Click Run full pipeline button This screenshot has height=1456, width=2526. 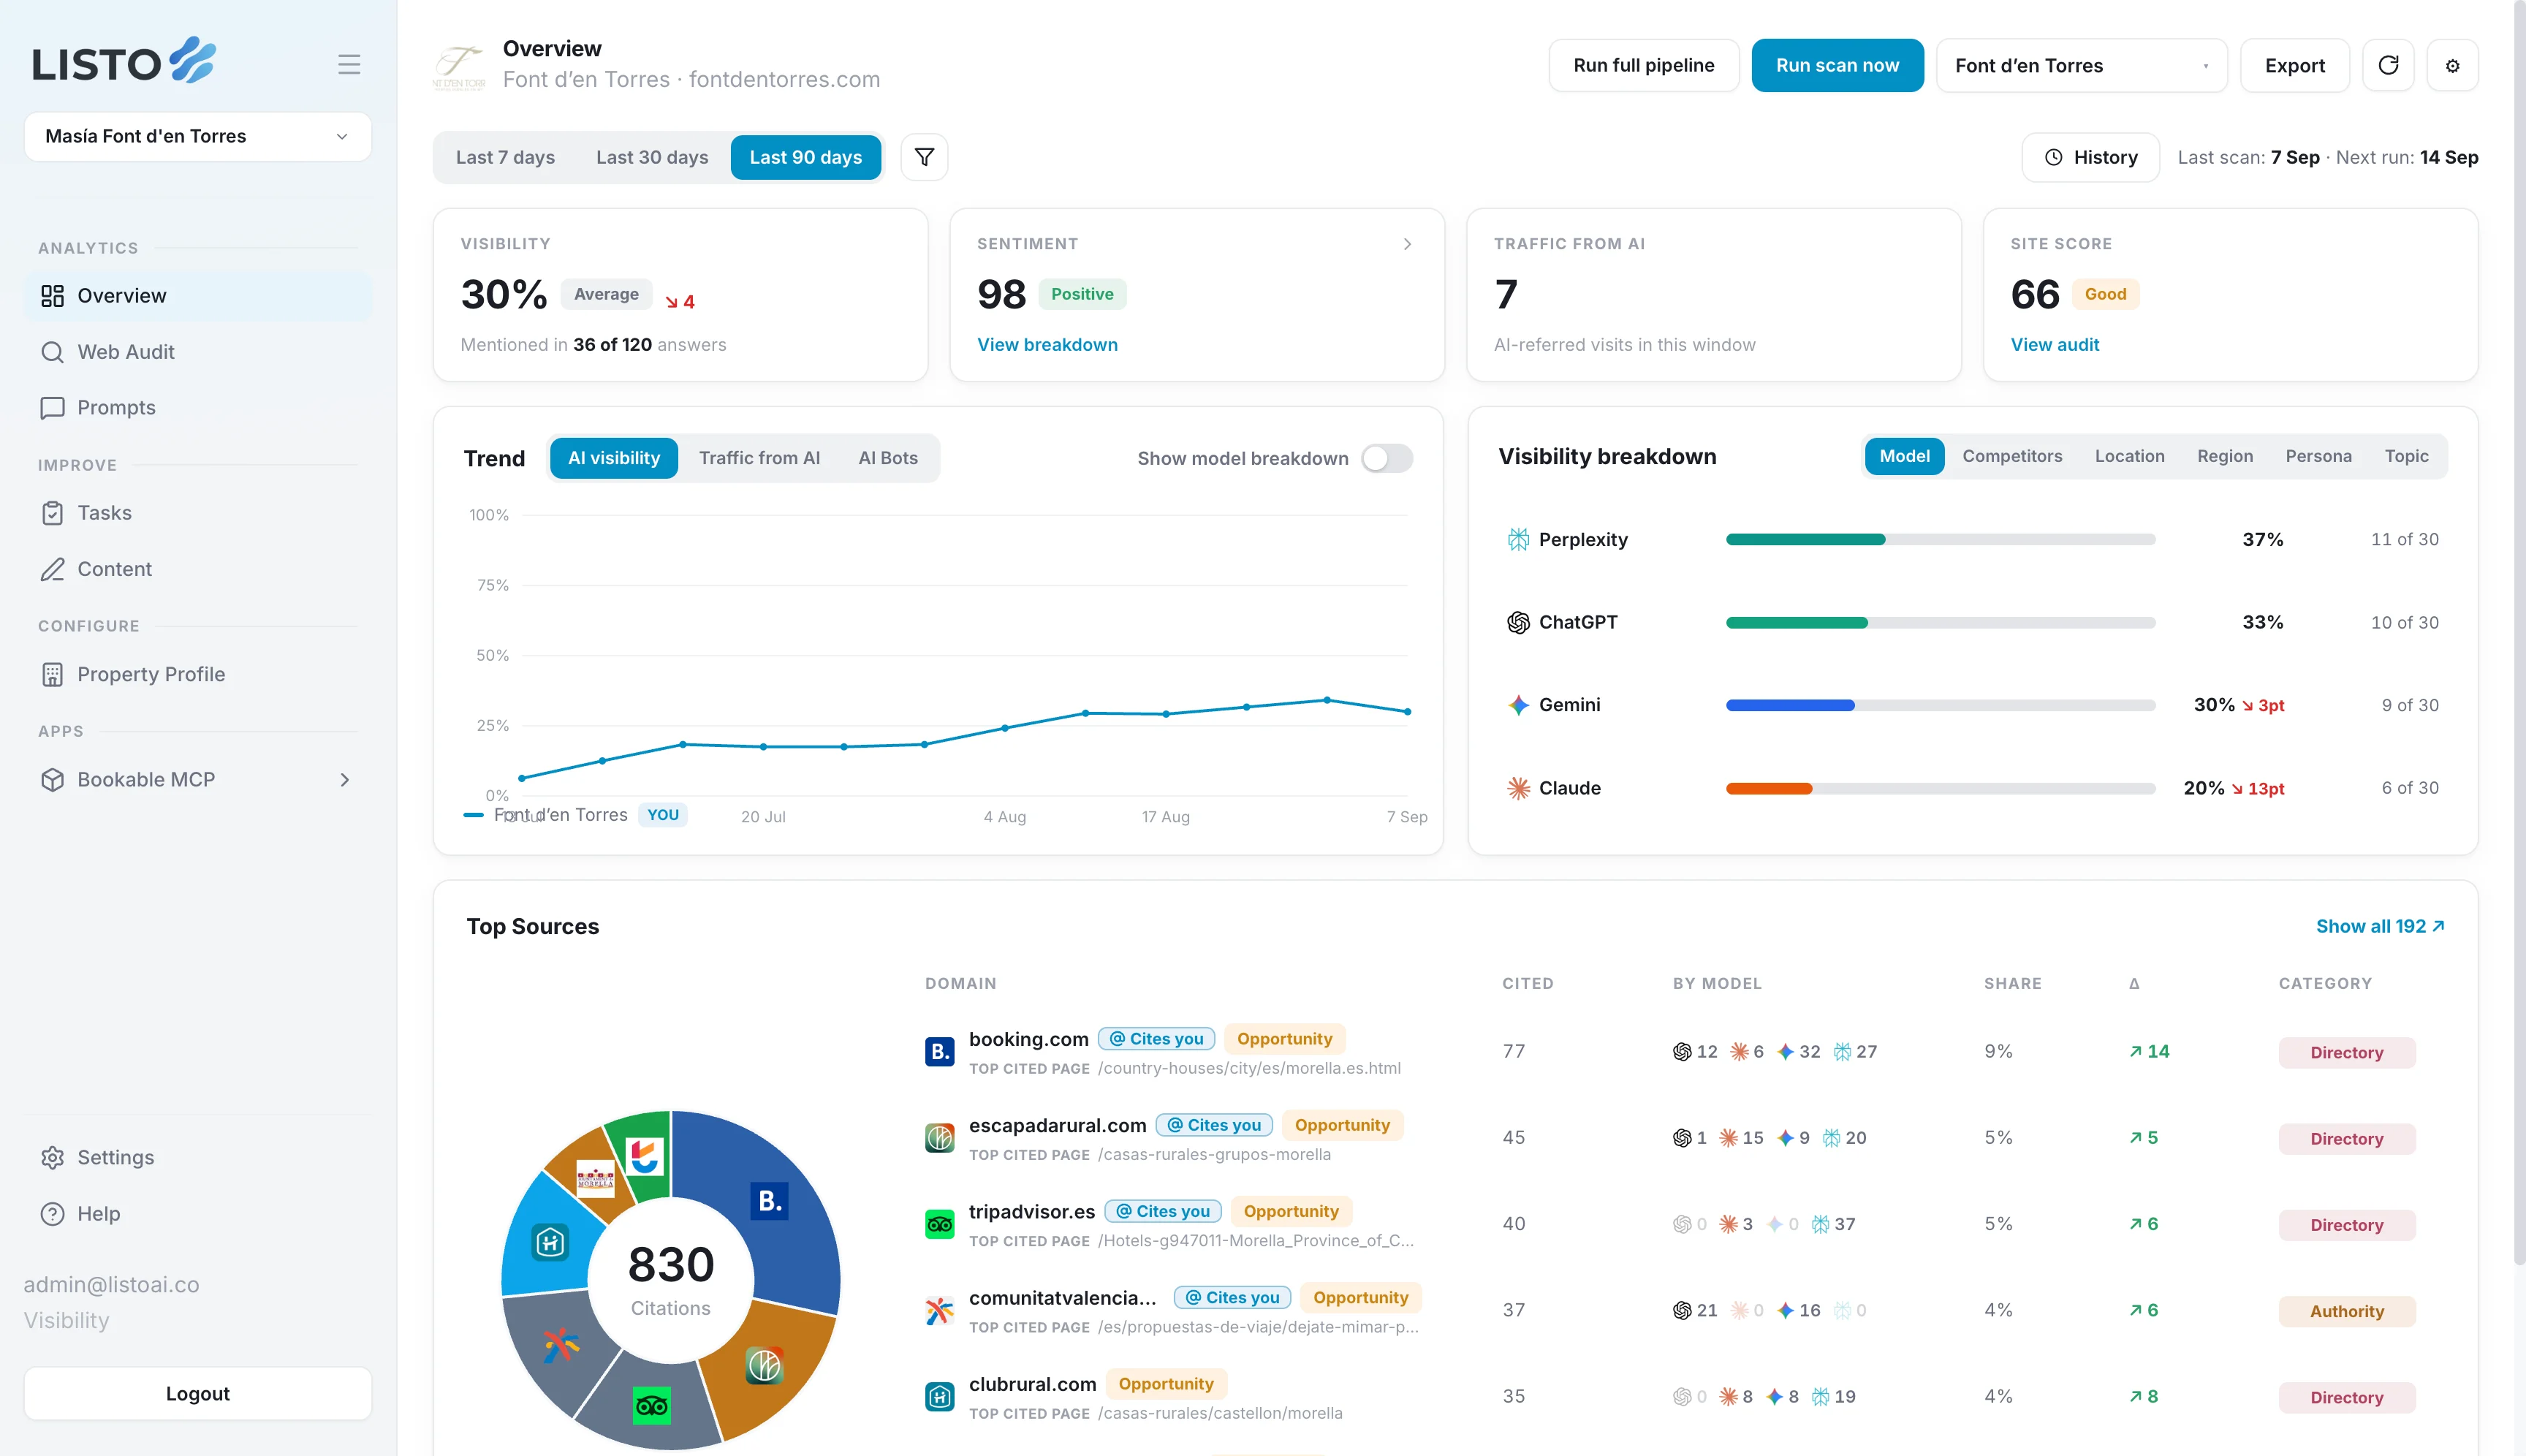(x=1643, y=65)
